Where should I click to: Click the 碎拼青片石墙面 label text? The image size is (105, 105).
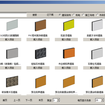point(10,92)
